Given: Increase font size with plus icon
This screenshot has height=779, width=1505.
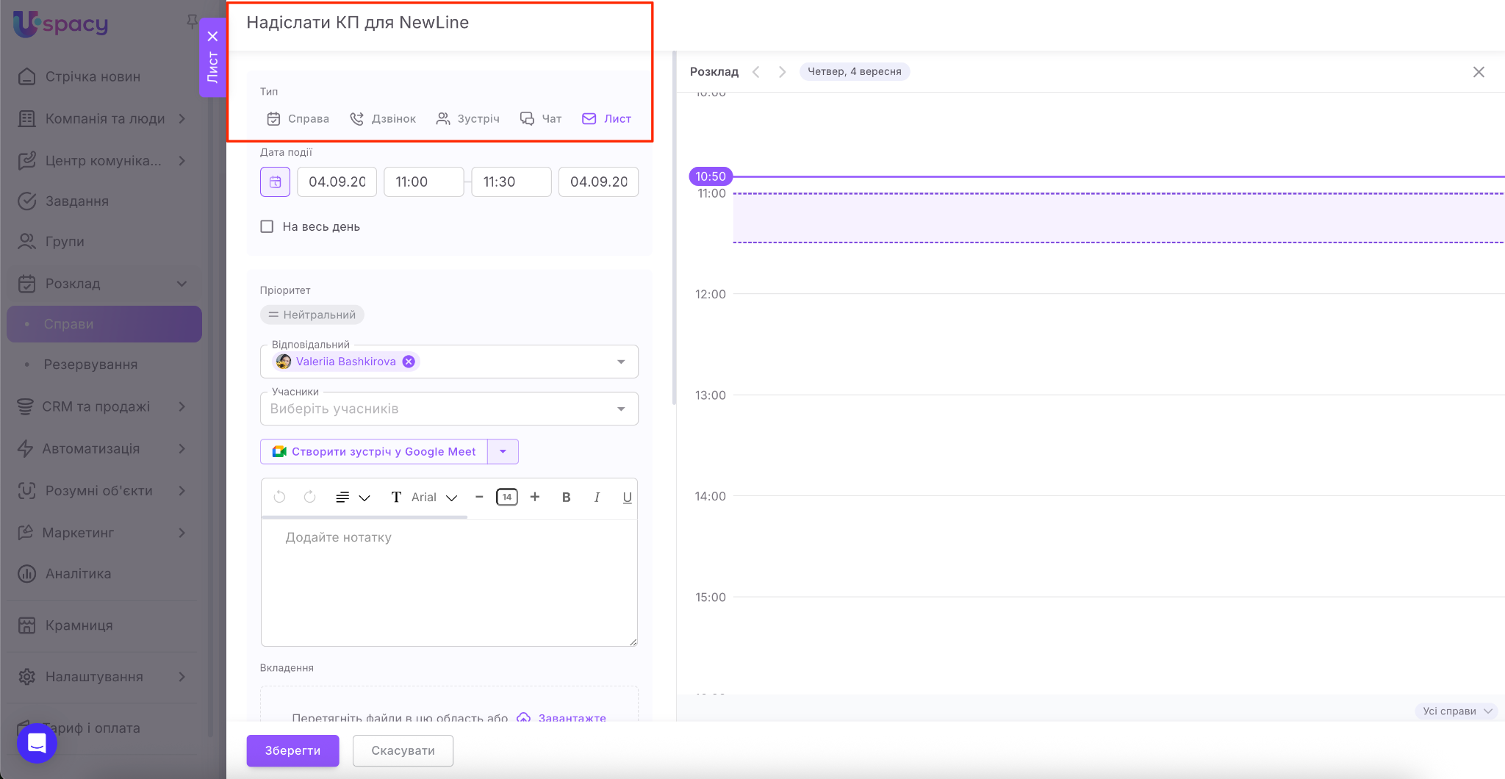Looking at the screenshot, I should tap(535, 497).
